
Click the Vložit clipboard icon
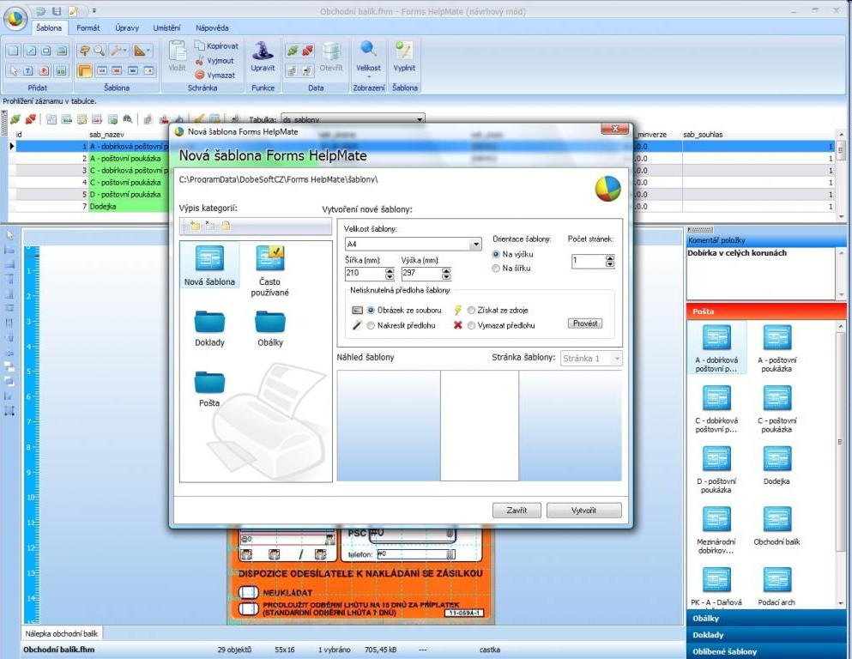click(x=177, y=51)
